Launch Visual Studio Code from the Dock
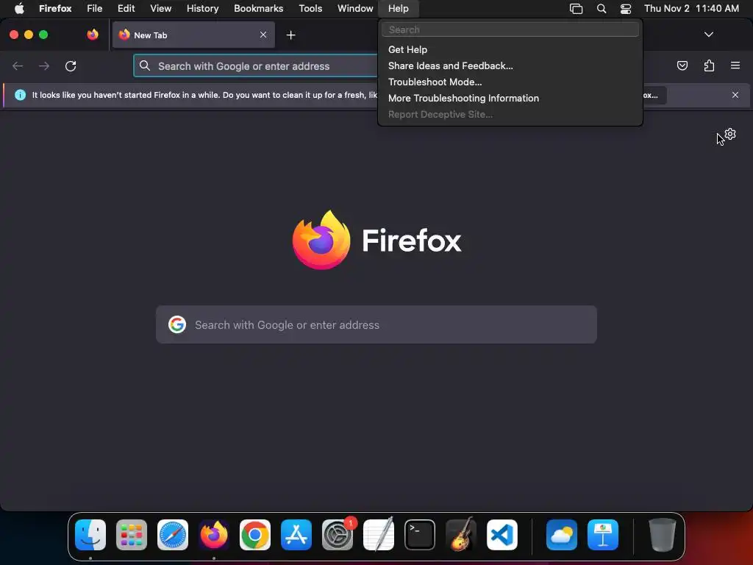 tap(502, 535)
